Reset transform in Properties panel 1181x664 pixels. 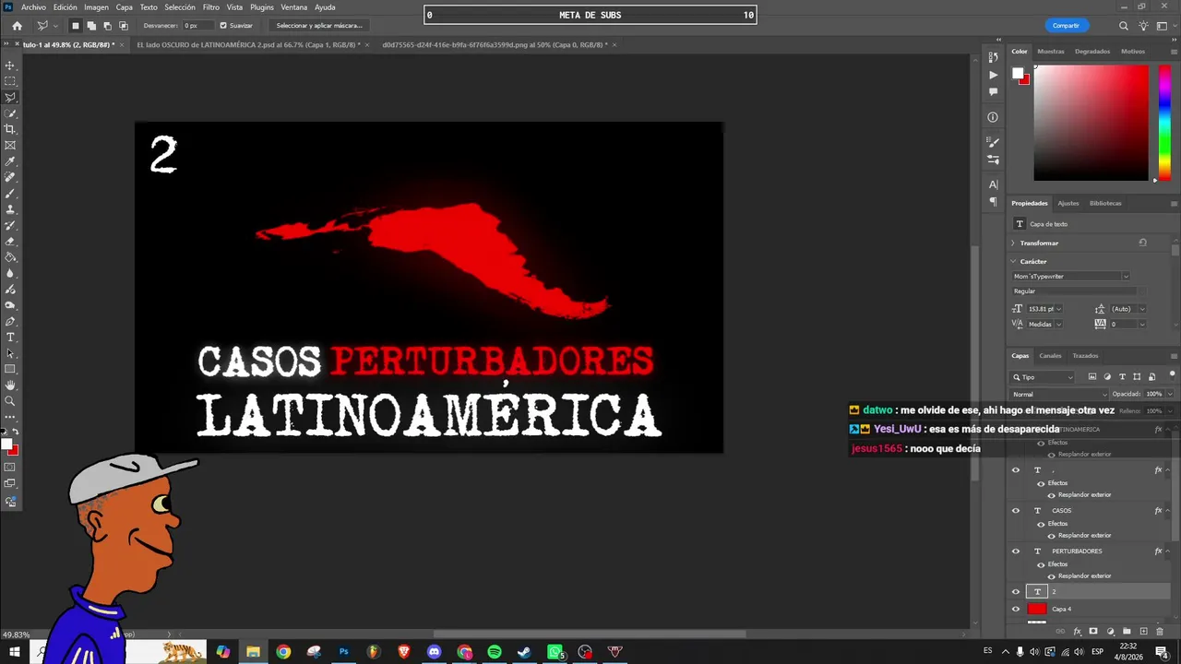coord(1142,243)
